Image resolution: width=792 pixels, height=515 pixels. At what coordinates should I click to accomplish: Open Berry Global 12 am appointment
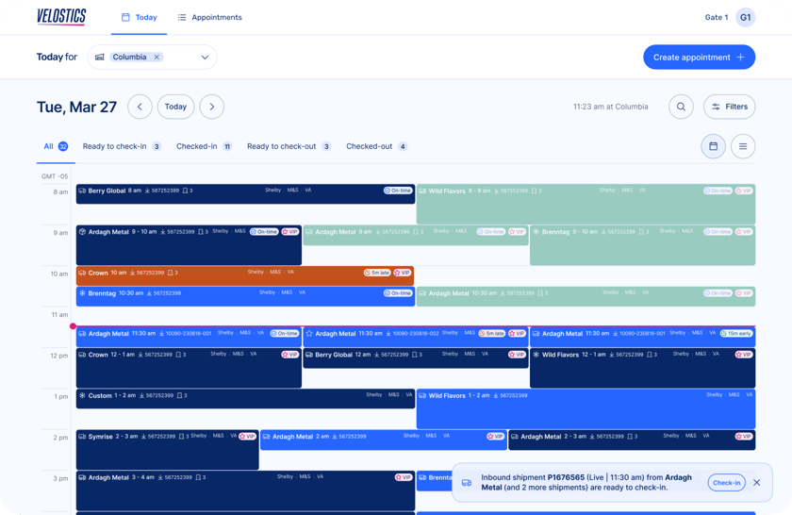pyautogui.click(x=415, y=357)
